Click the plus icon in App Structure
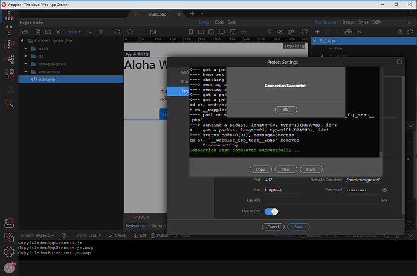Screen dimensions: 417x276 pyautogui.click(x=317, y=32)
